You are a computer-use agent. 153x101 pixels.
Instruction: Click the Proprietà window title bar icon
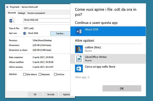click(x=8, y=7)
